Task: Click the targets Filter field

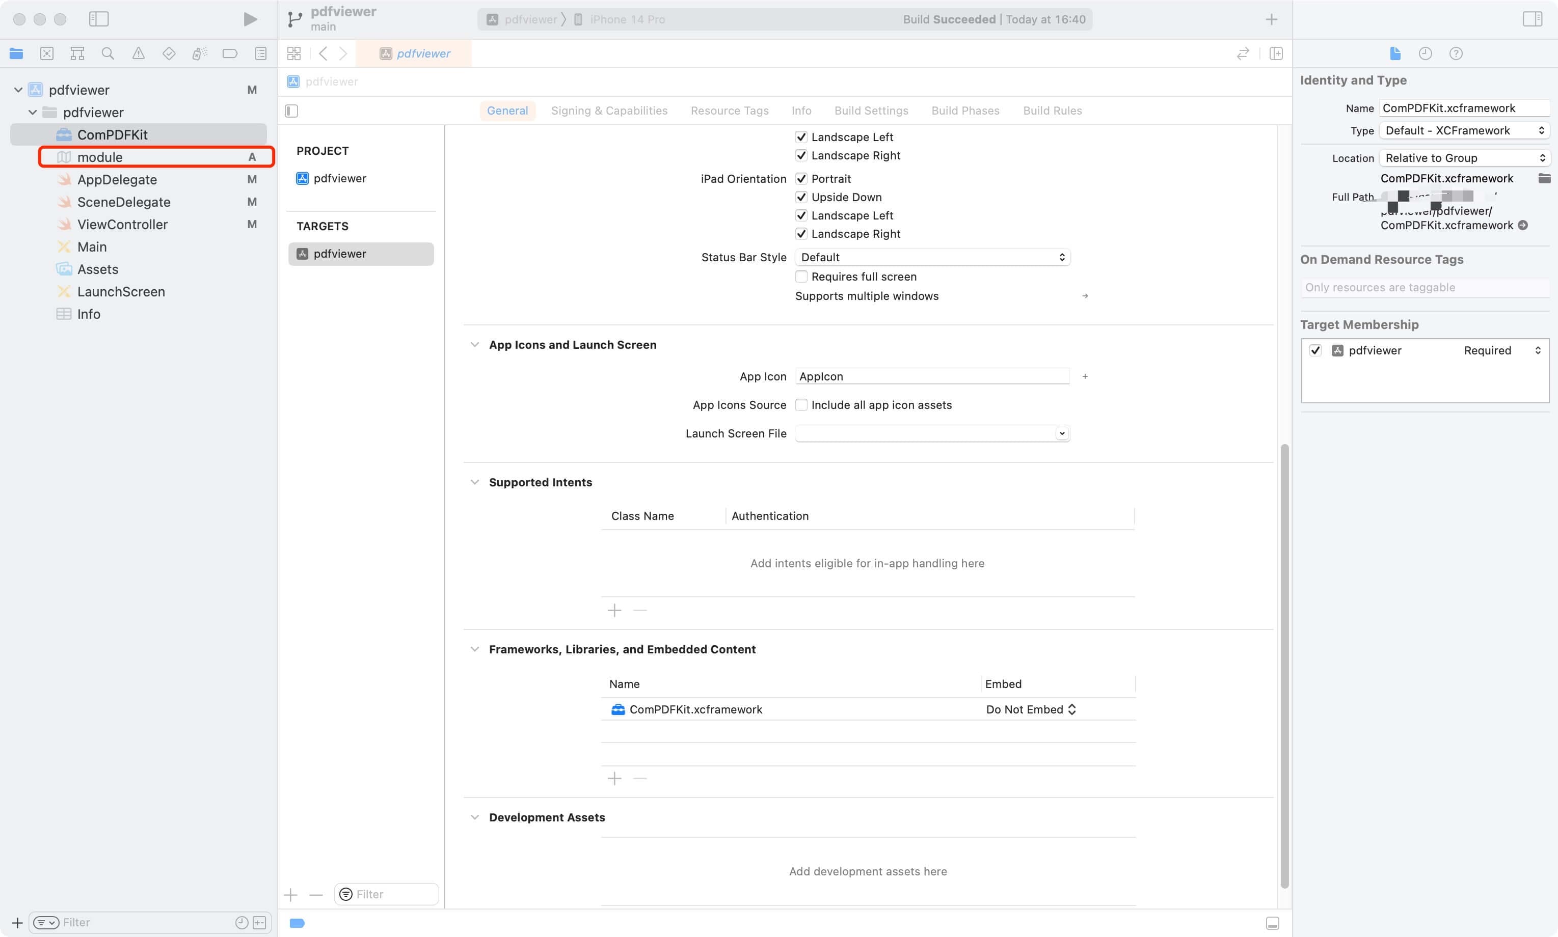Action: pyautogui.click(x=387, y=894)
